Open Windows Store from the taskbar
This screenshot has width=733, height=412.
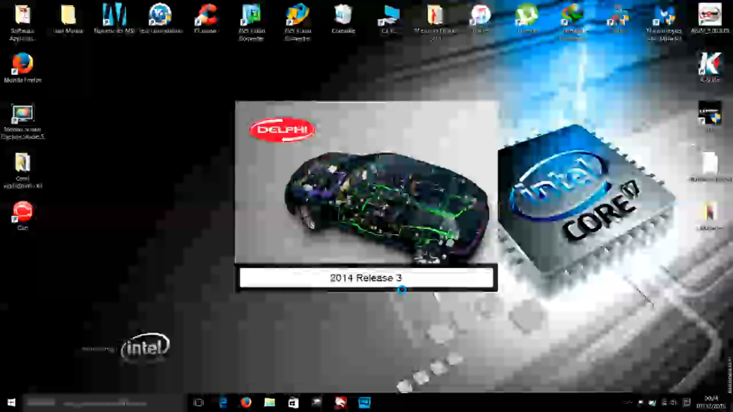pos(293,402)
